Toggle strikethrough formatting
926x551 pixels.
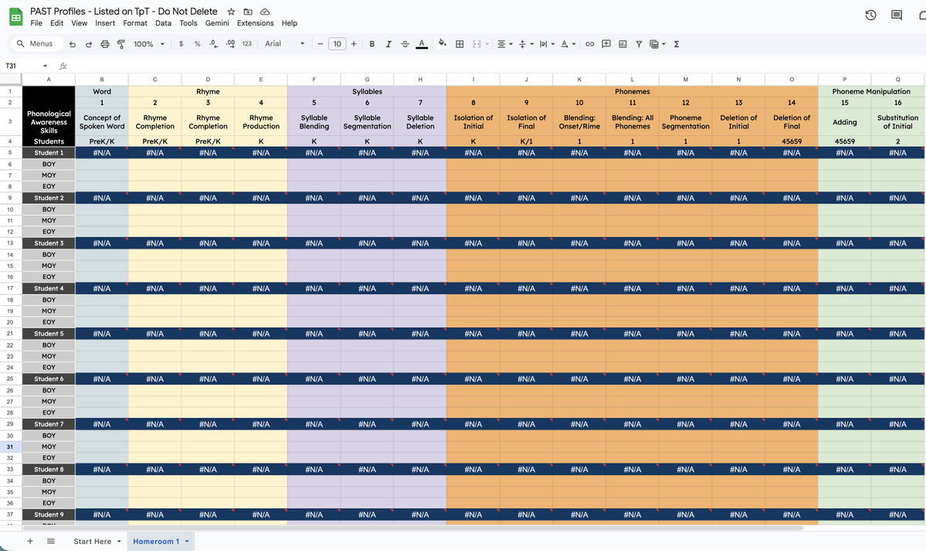pos(405,44)
